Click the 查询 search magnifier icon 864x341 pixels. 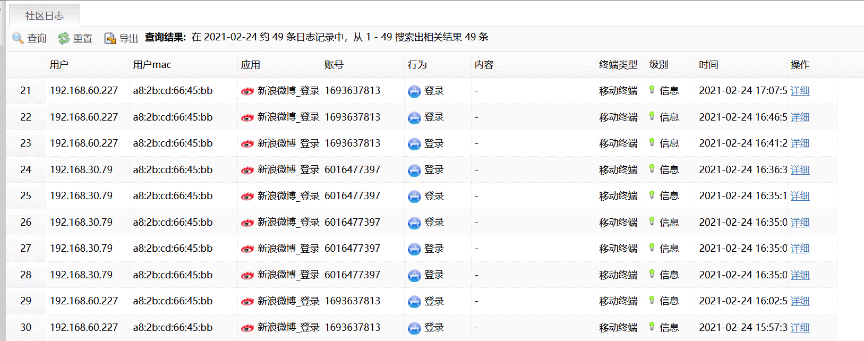coord(18,38)
